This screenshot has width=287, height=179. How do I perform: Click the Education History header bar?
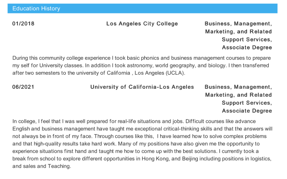pos(142,8)
